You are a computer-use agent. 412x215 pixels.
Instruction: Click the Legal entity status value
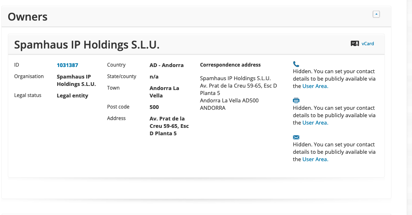pos(73,96)
